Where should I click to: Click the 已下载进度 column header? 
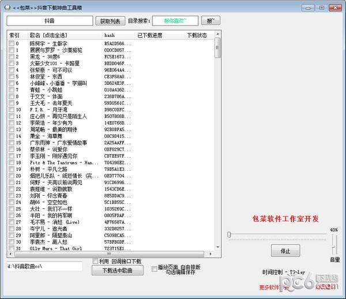[160, 35]
